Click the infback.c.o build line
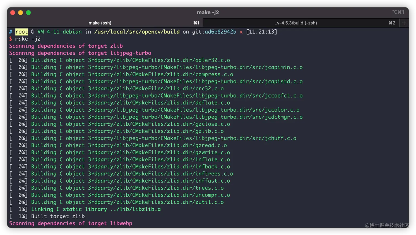 click(120, 167)
